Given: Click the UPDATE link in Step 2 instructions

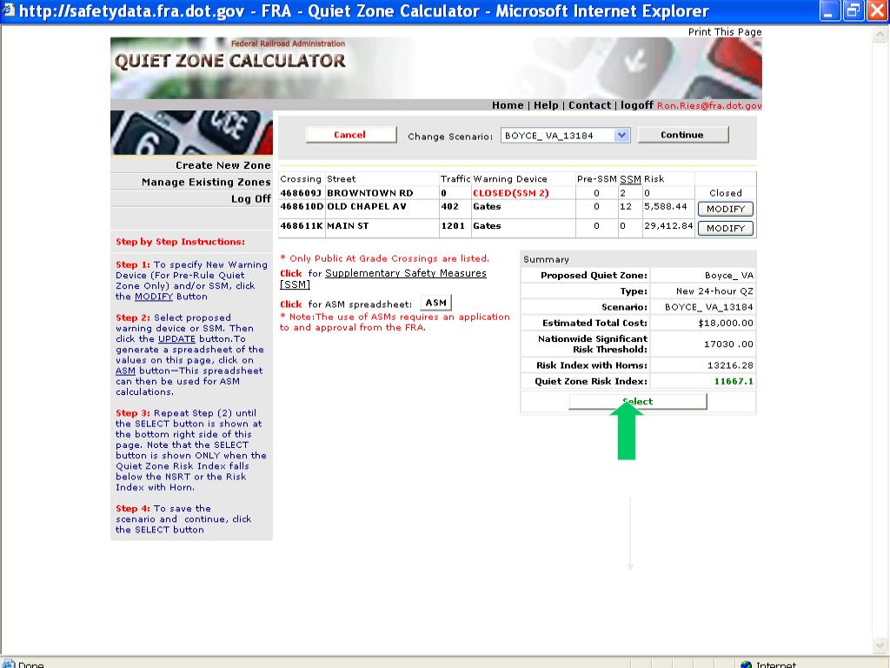Looking at the screenshot, I should pyautogui.click(x=176, y=339).
